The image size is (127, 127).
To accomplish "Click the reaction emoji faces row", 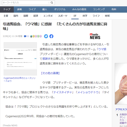I will click(36, 36).
